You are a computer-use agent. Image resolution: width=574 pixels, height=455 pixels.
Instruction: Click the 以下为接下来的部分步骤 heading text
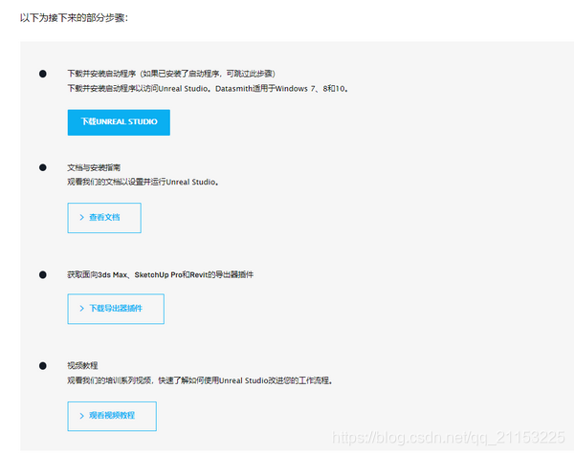[73, 17]
